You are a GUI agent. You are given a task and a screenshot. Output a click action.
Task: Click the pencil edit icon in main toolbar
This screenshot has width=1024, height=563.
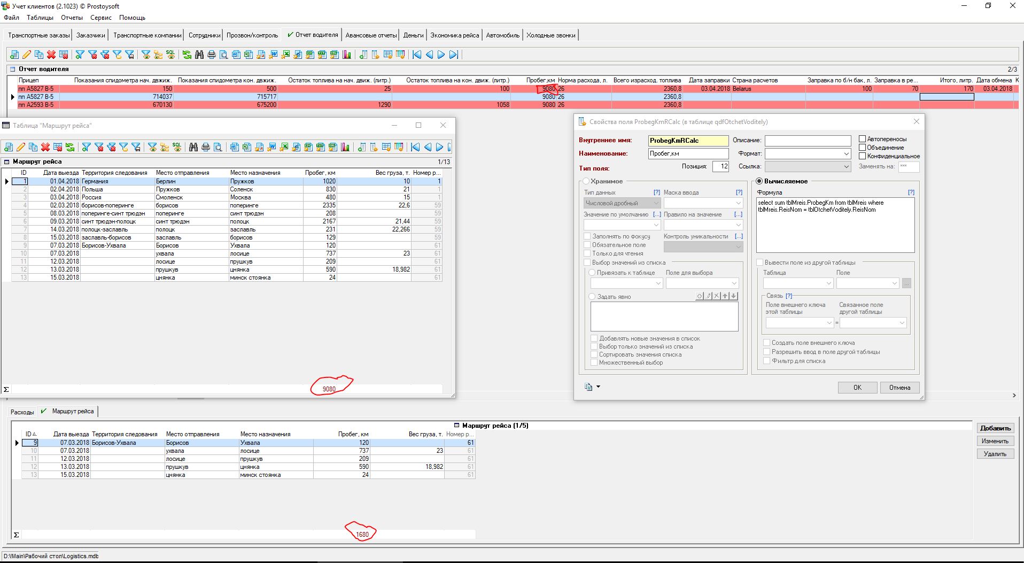point(27,55)
